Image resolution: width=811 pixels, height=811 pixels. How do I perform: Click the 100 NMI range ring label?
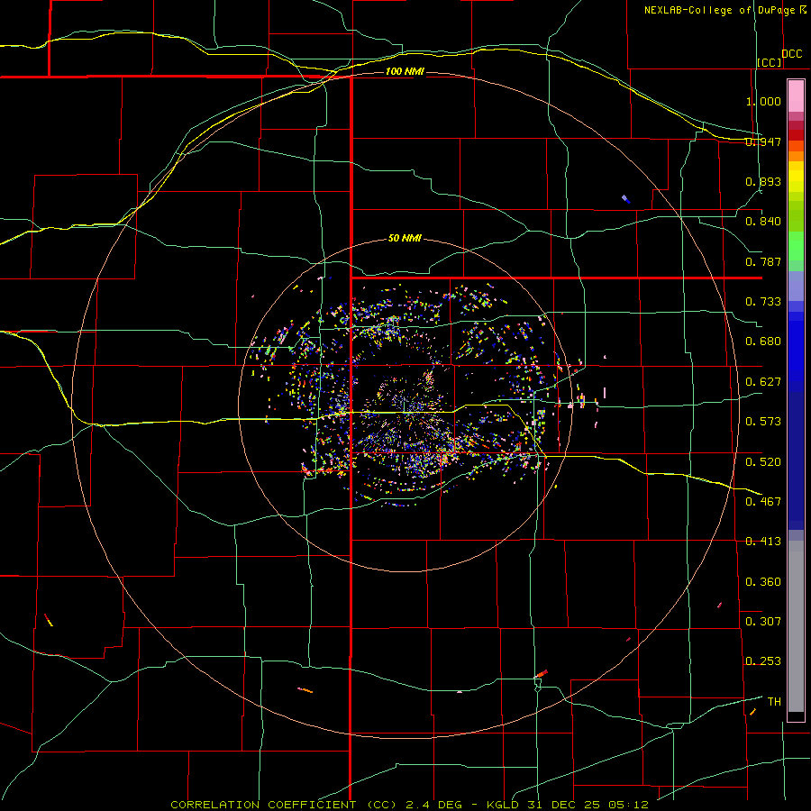[405, 71]
